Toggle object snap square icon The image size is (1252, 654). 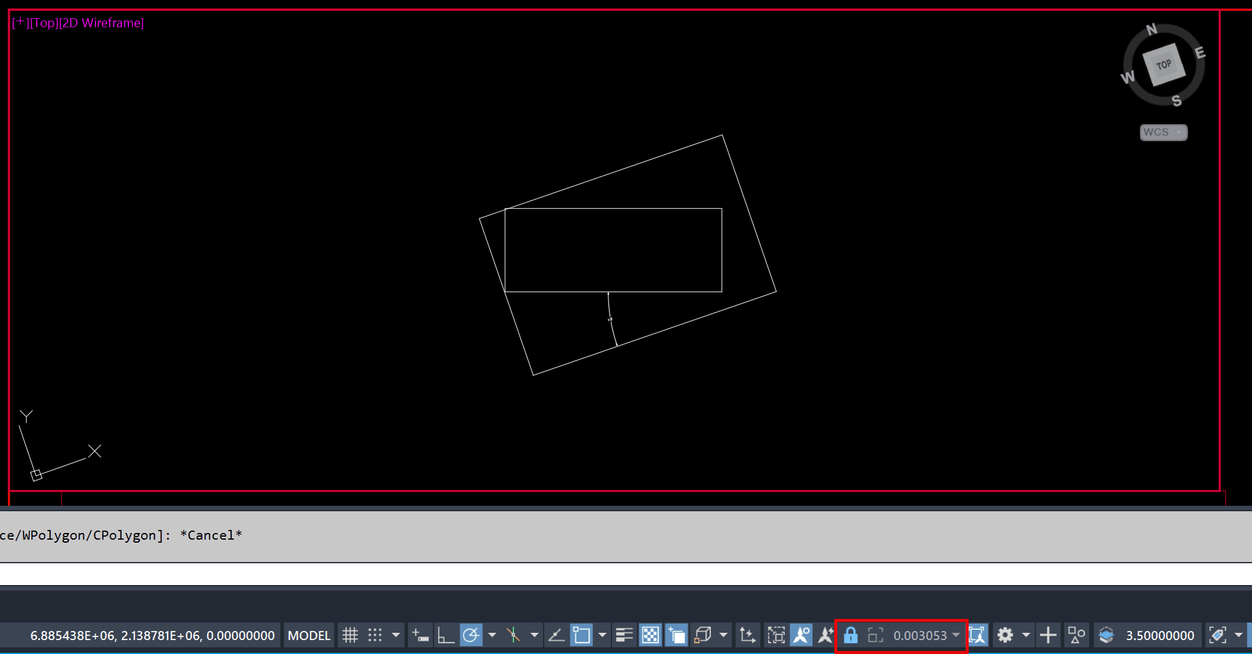pyautogui.click(x=581, y=635)
